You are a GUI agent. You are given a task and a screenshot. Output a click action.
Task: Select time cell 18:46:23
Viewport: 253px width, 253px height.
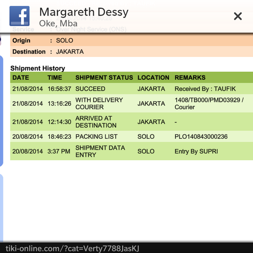(59, 137)
